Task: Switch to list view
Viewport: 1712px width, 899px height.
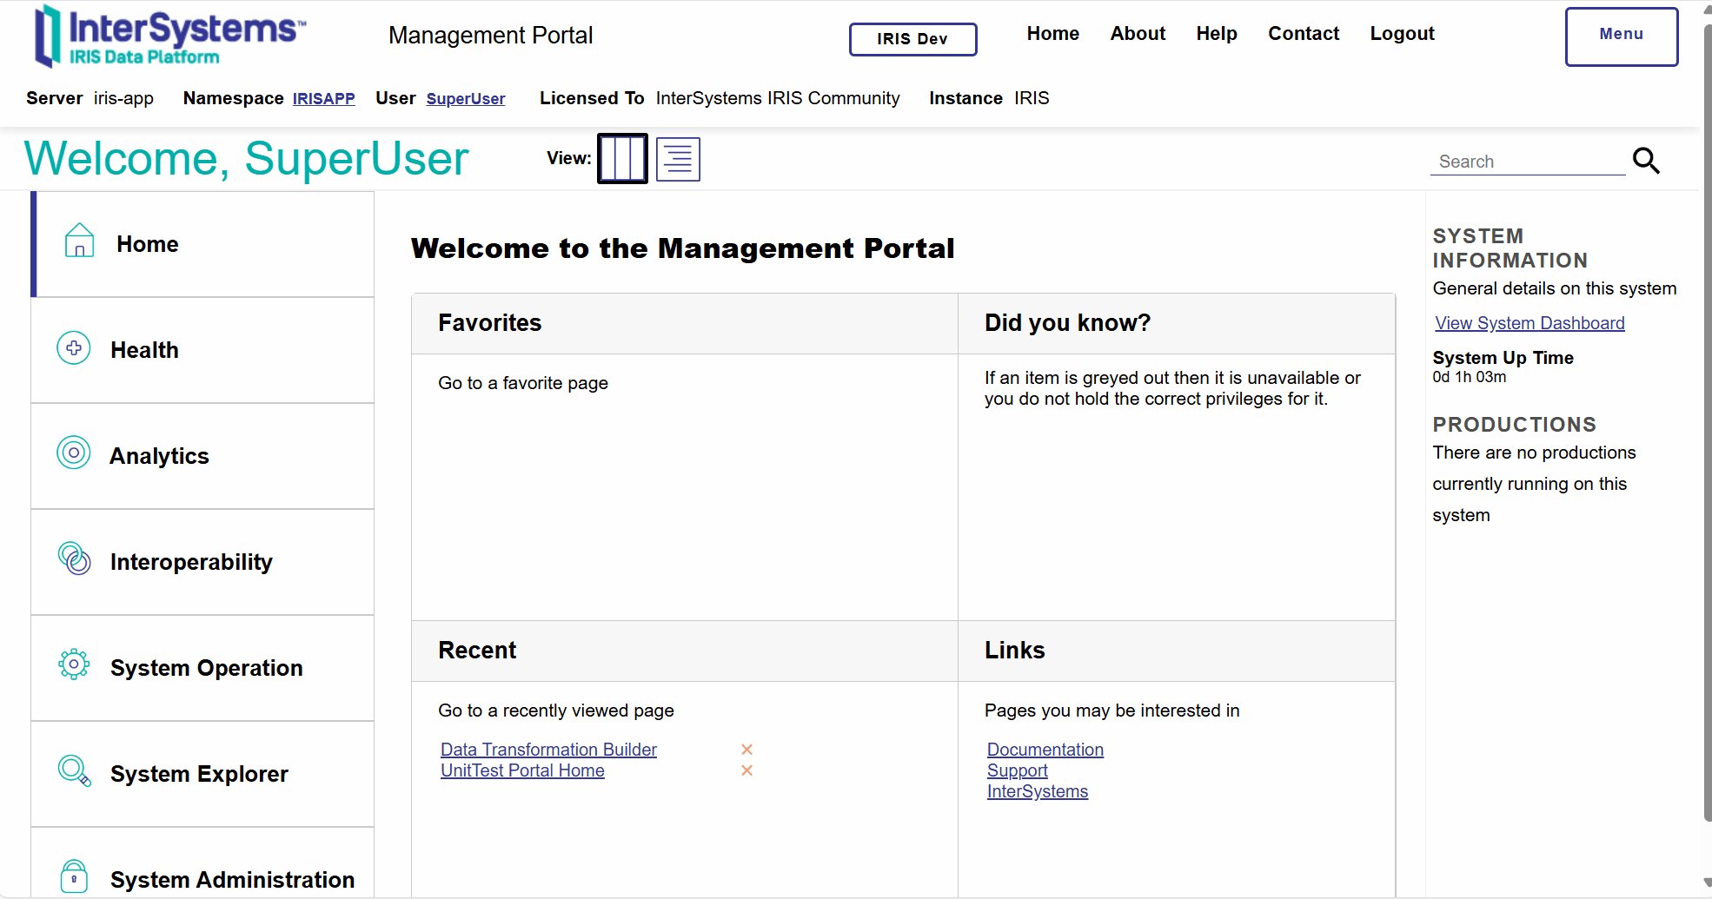Action: tap(678, 159)
